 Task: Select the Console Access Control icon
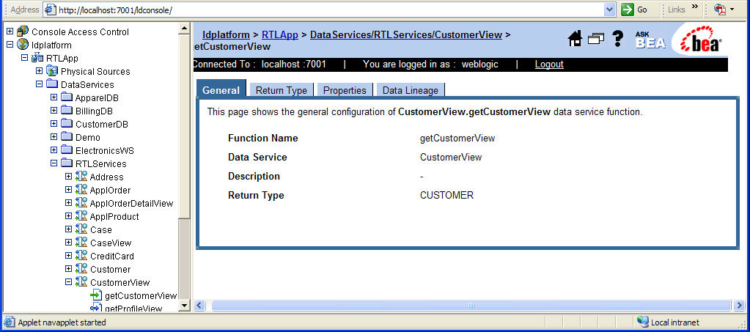(23, 32)
